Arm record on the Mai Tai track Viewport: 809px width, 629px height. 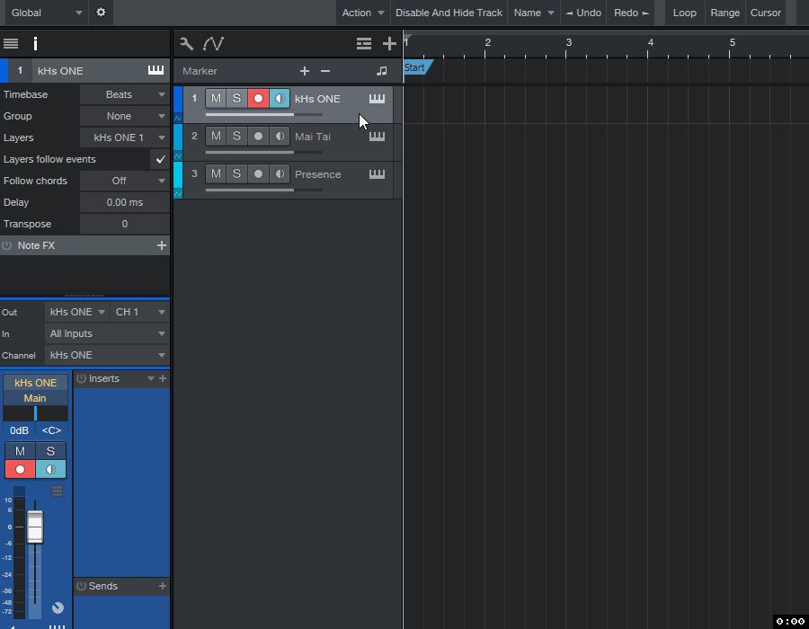tap(259, 136)
